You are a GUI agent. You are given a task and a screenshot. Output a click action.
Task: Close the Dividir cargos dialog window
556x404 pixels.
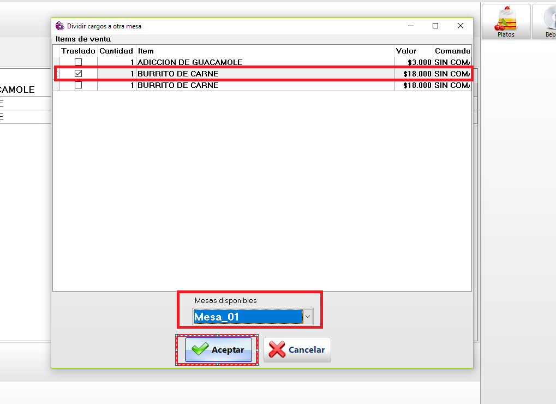point(461,26)
